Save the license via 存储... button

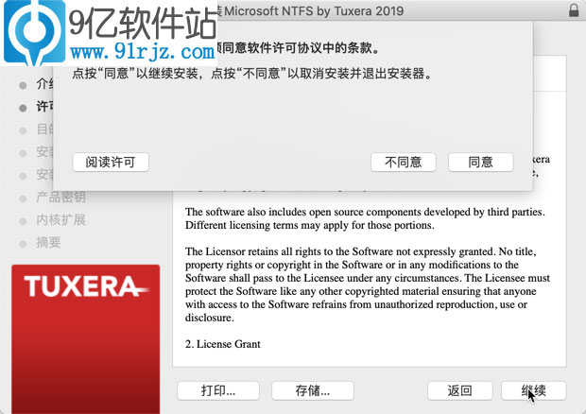click(313, 390)
